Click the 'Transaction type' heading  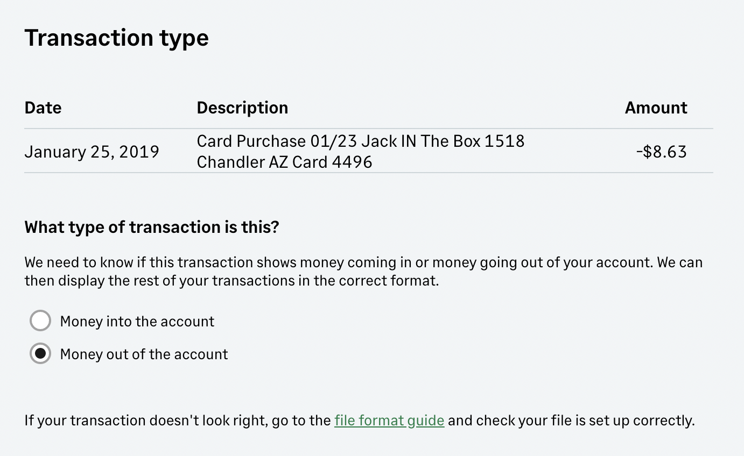tap(116, 37)
